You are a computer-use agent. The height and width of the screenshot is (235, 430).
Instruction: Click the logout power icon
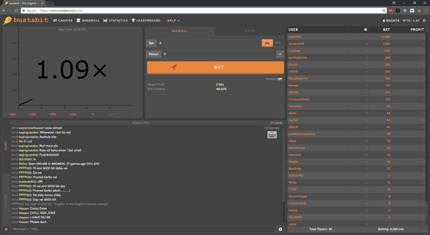[x=424, y=20]
